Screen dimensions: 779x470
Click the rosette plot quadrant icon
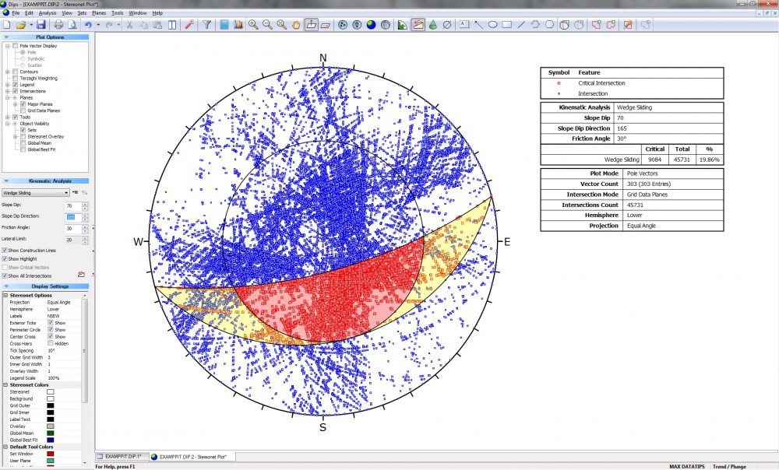point(403,25)
